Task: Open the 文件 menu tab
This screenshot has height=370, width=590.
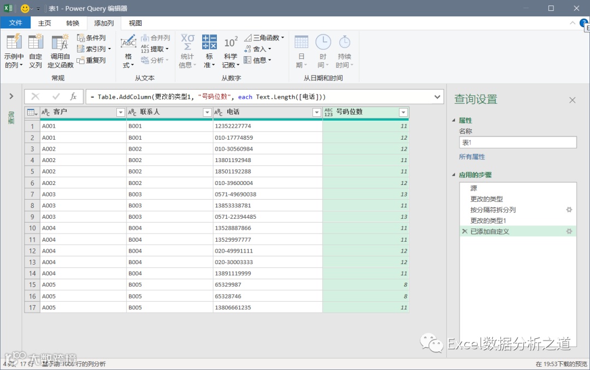Action: coord(15,23)
